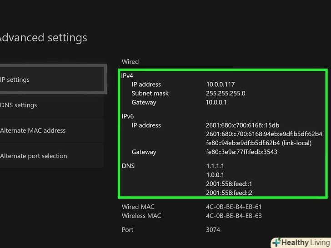Choose Alternate MAC address option
The image size is (331, 248).
point(50,131)
